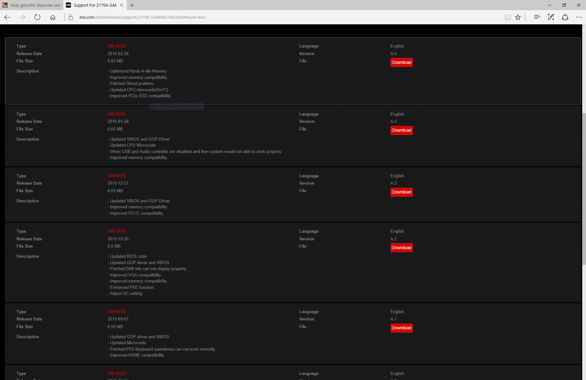
Task: Click version text A.3
Action: (393, 183)
